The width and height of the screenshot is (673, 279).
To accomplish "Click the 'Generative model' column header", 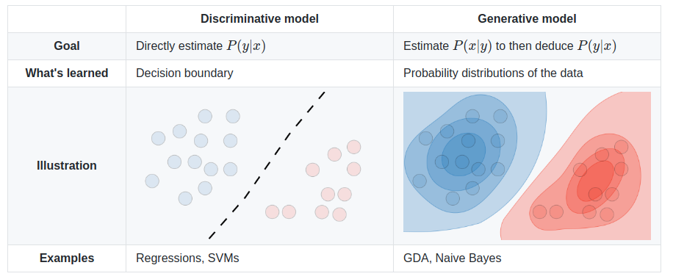I will 527,19.
